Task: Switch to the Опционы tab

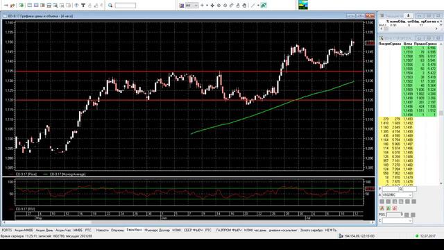Action: (x=117, y=230)
